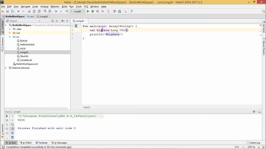The height and width of the screenshot is (149, 266).
Task: Open the Refactor menu
Action: 55,7
